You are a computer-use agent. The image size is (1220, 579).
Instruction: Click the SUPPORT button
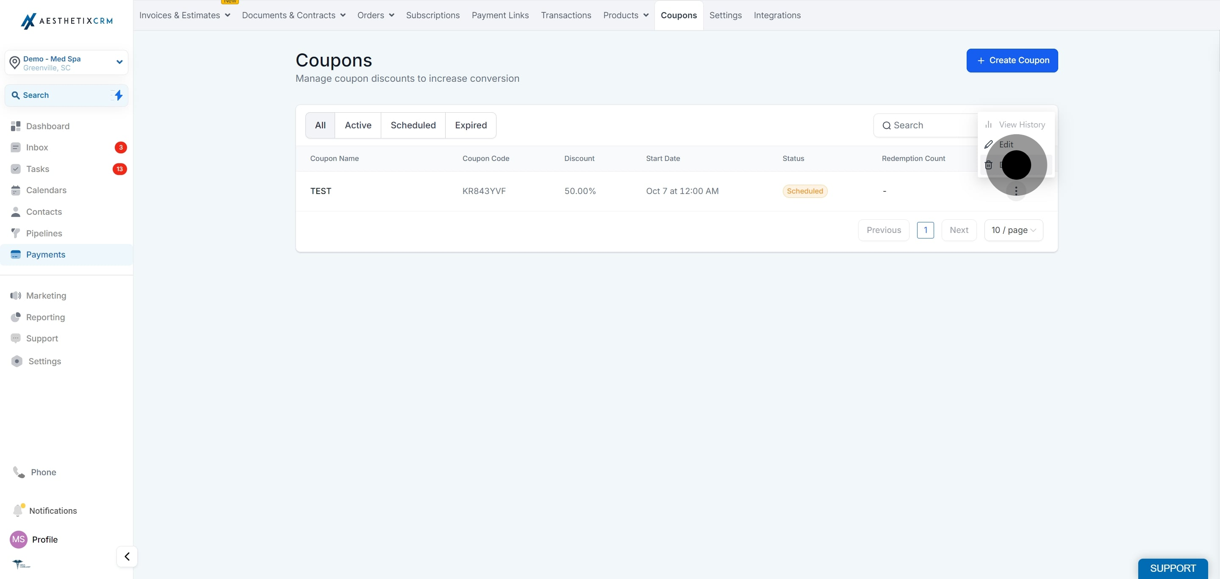coord(1173,568)
